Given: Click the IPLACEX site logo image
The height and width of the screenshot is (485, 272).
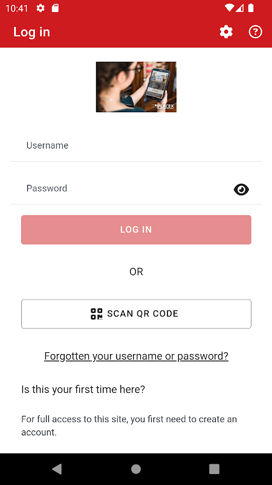Looking at the screenshot, I should point(136,87).
